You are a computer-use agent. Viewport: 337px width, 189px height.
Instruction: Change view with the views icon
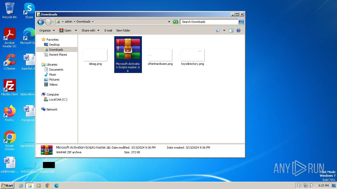(218, 30)
